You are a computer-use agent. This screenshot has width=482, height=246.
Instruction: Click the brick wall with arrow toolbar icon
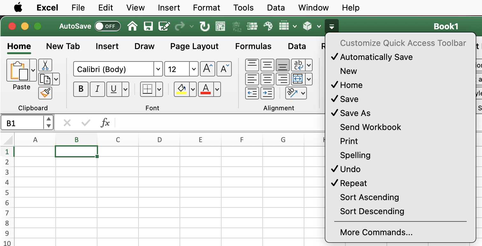pyautogui.click(x=252, y=26)
